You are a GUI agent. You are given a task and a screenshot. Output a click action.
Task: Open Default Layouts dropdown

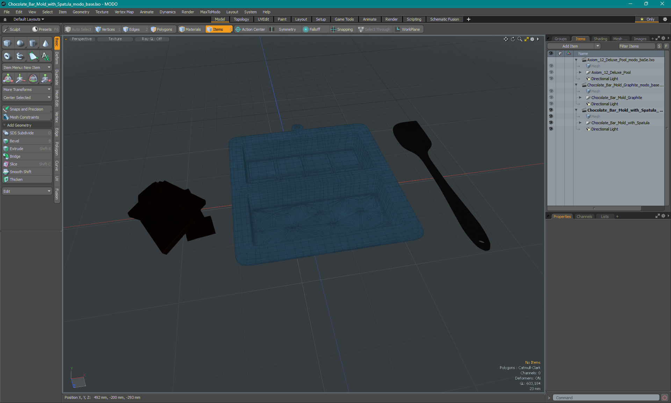(29, 19)
